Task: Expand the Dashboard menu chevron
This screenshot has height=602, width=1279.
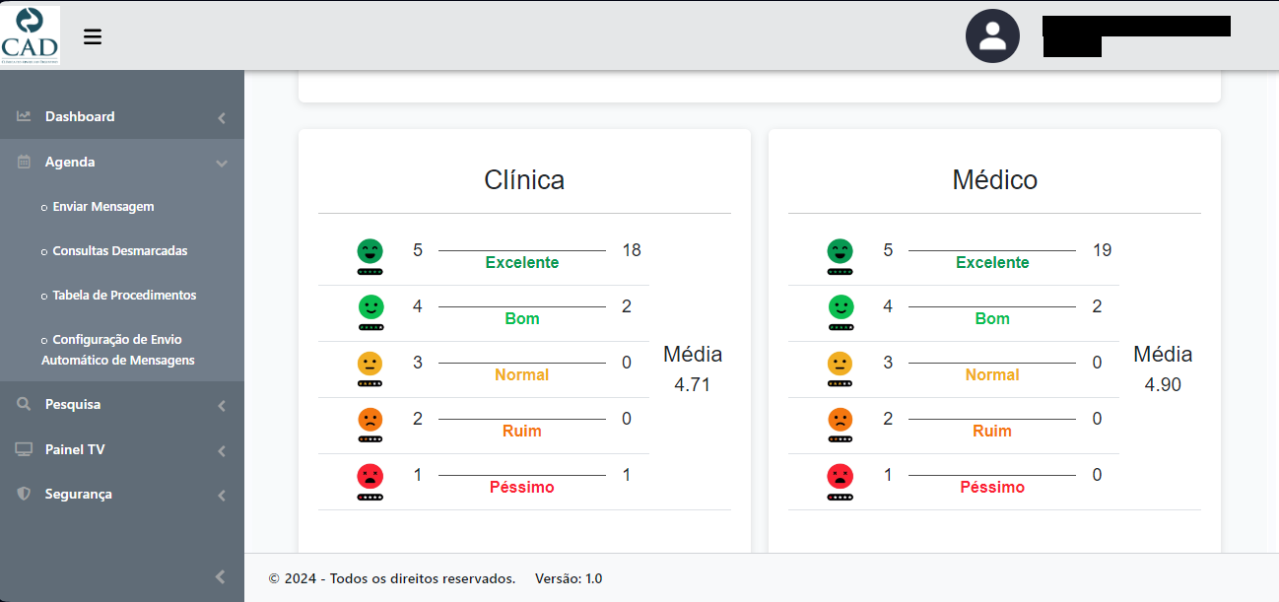Action: (x=222, y=118)
